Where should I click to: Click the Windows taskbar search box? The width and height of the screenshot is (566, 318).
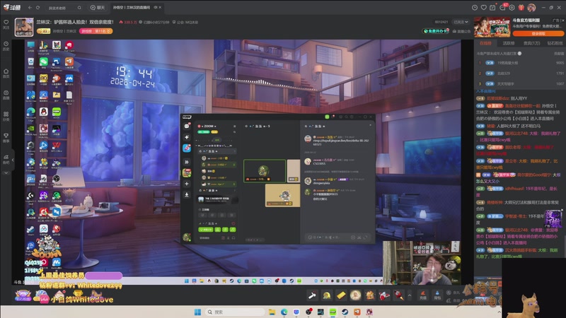(233, 312)
